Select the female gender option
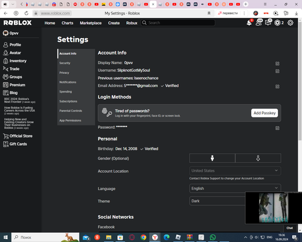Viewport: 302px width, 242px height. (x=258, y=158)
